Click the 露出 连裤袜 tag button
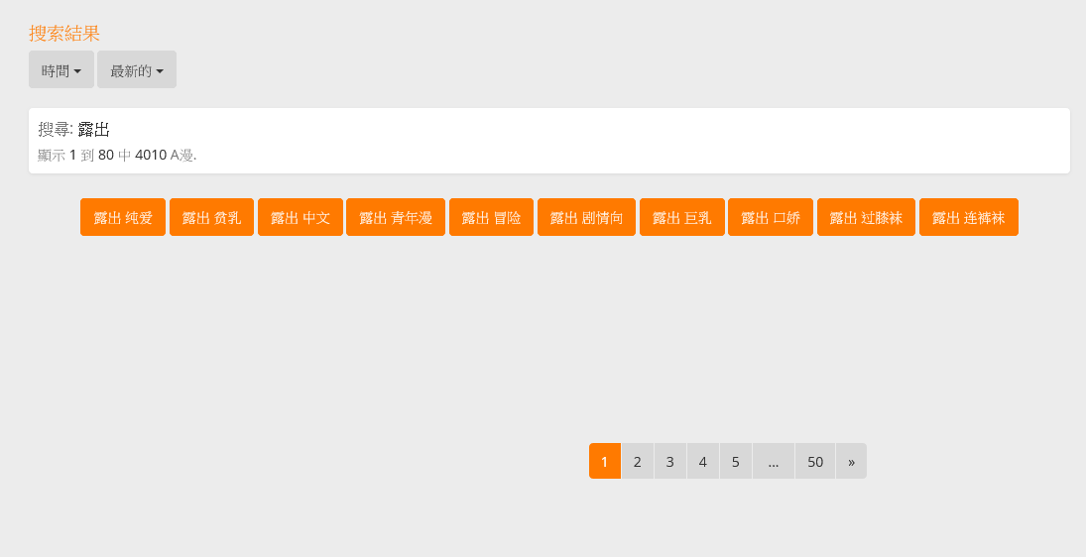This screenshot has height=557, width=1086. tap(968, 218)
